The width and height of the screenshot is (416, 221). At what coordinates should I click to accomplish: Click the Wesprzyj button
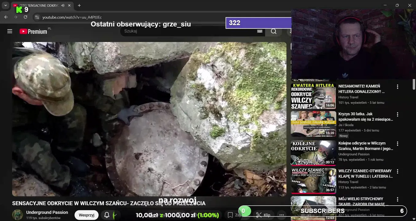pyautogui.click(x=87, y=215)
